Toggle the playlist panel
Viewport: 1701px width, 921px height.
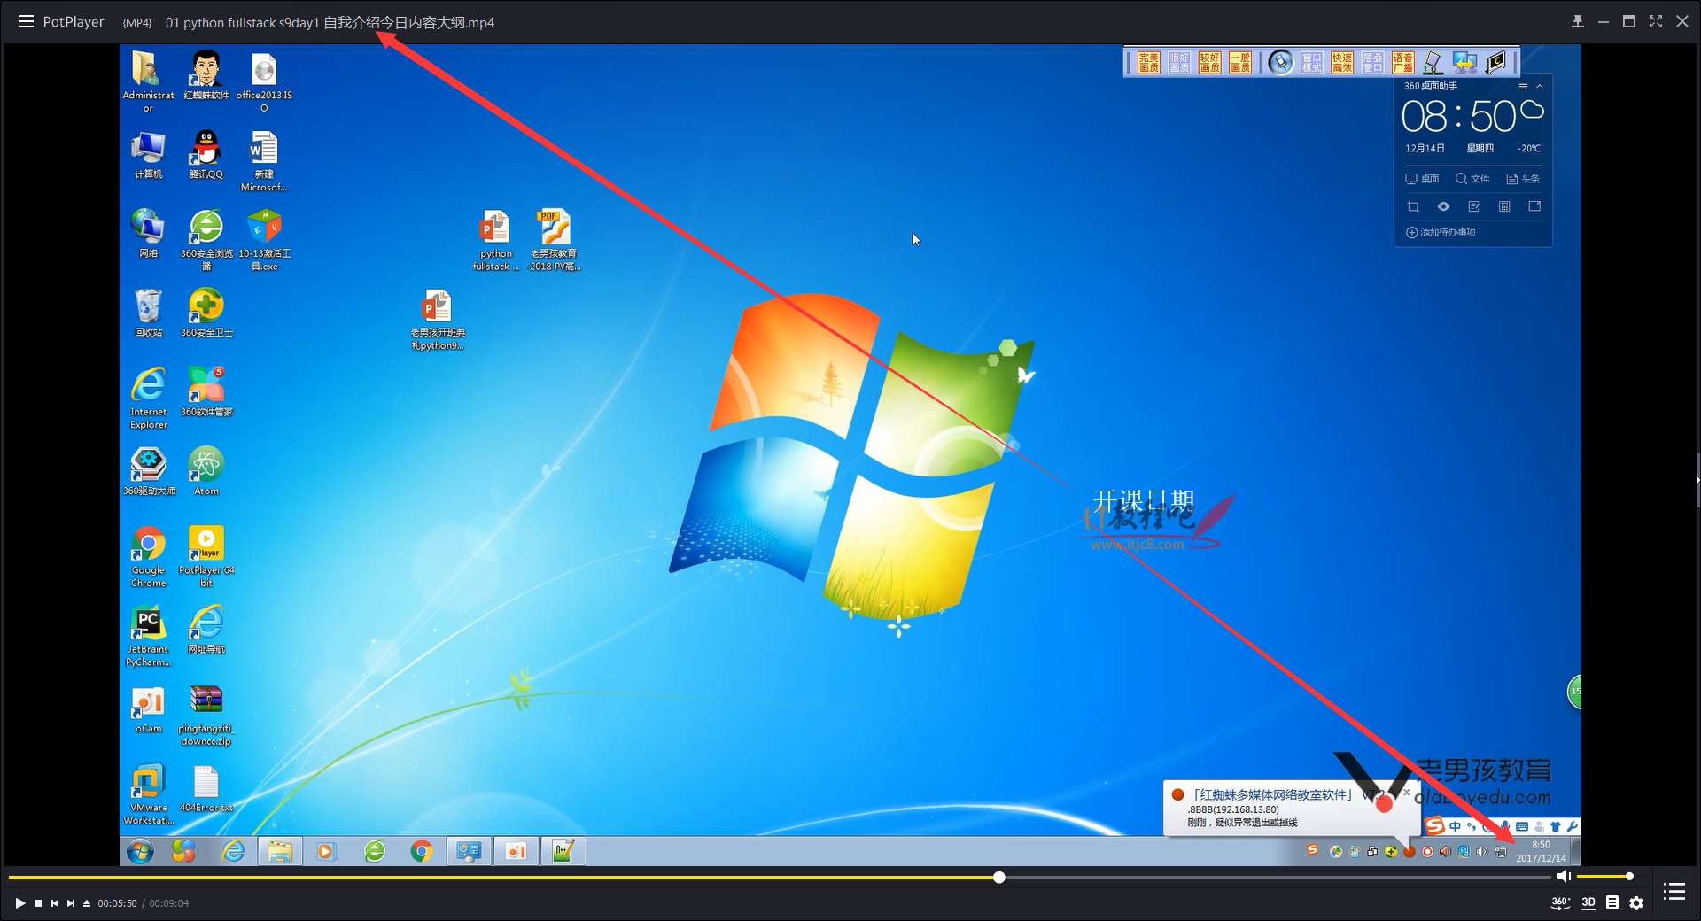[1674, 891]
